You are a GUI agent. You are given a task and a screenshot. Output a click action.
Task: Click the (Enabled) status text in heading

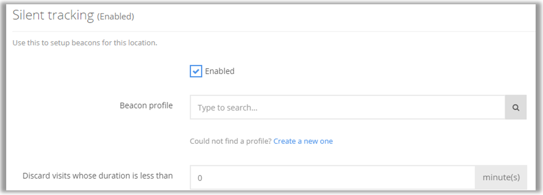115,17
